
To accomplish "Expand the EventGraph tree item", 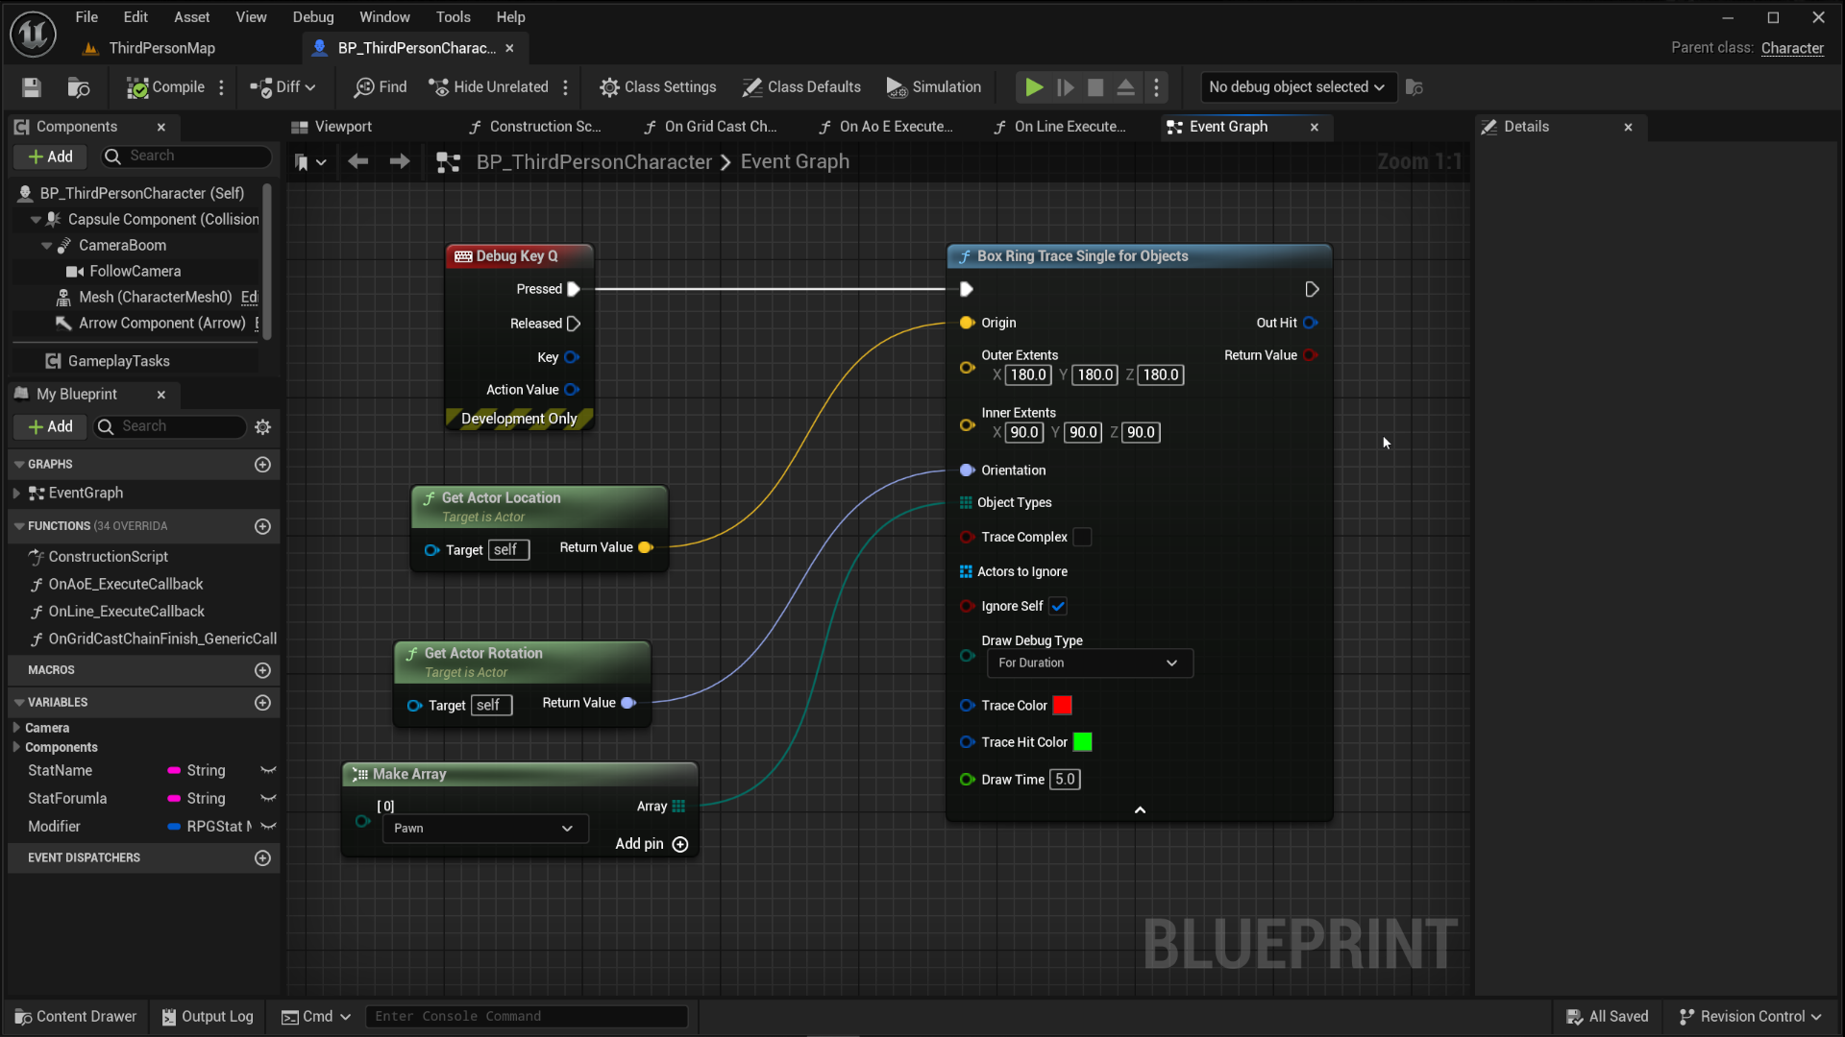I will [x=16, y=494].
